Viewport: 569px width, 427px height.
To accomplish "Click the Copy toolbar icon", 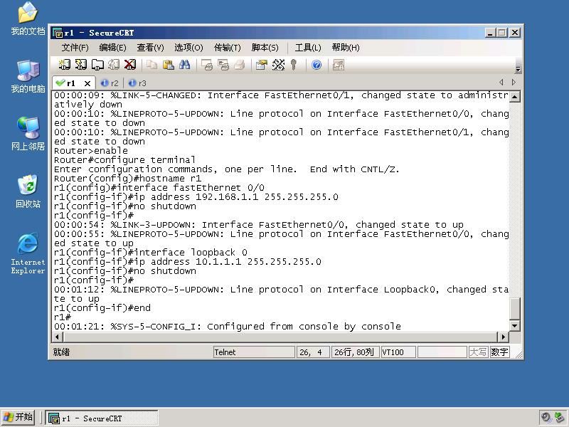I will pyautogui.click(x=151, y=65).
